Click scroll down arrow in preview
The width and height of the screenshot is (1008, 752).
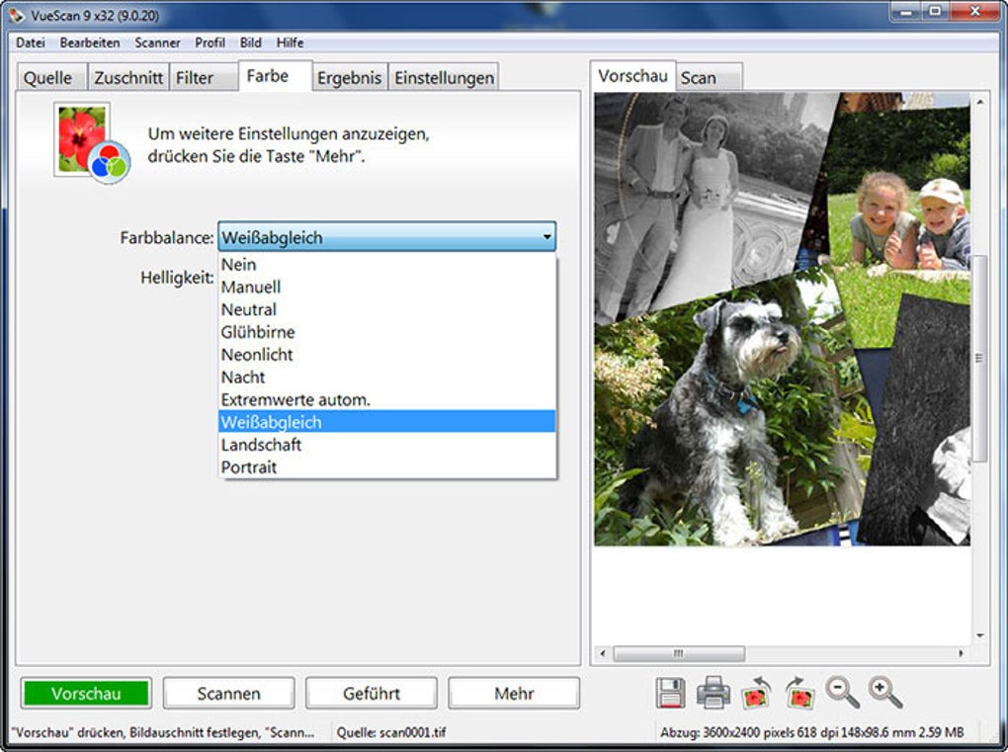click(979, 635)
